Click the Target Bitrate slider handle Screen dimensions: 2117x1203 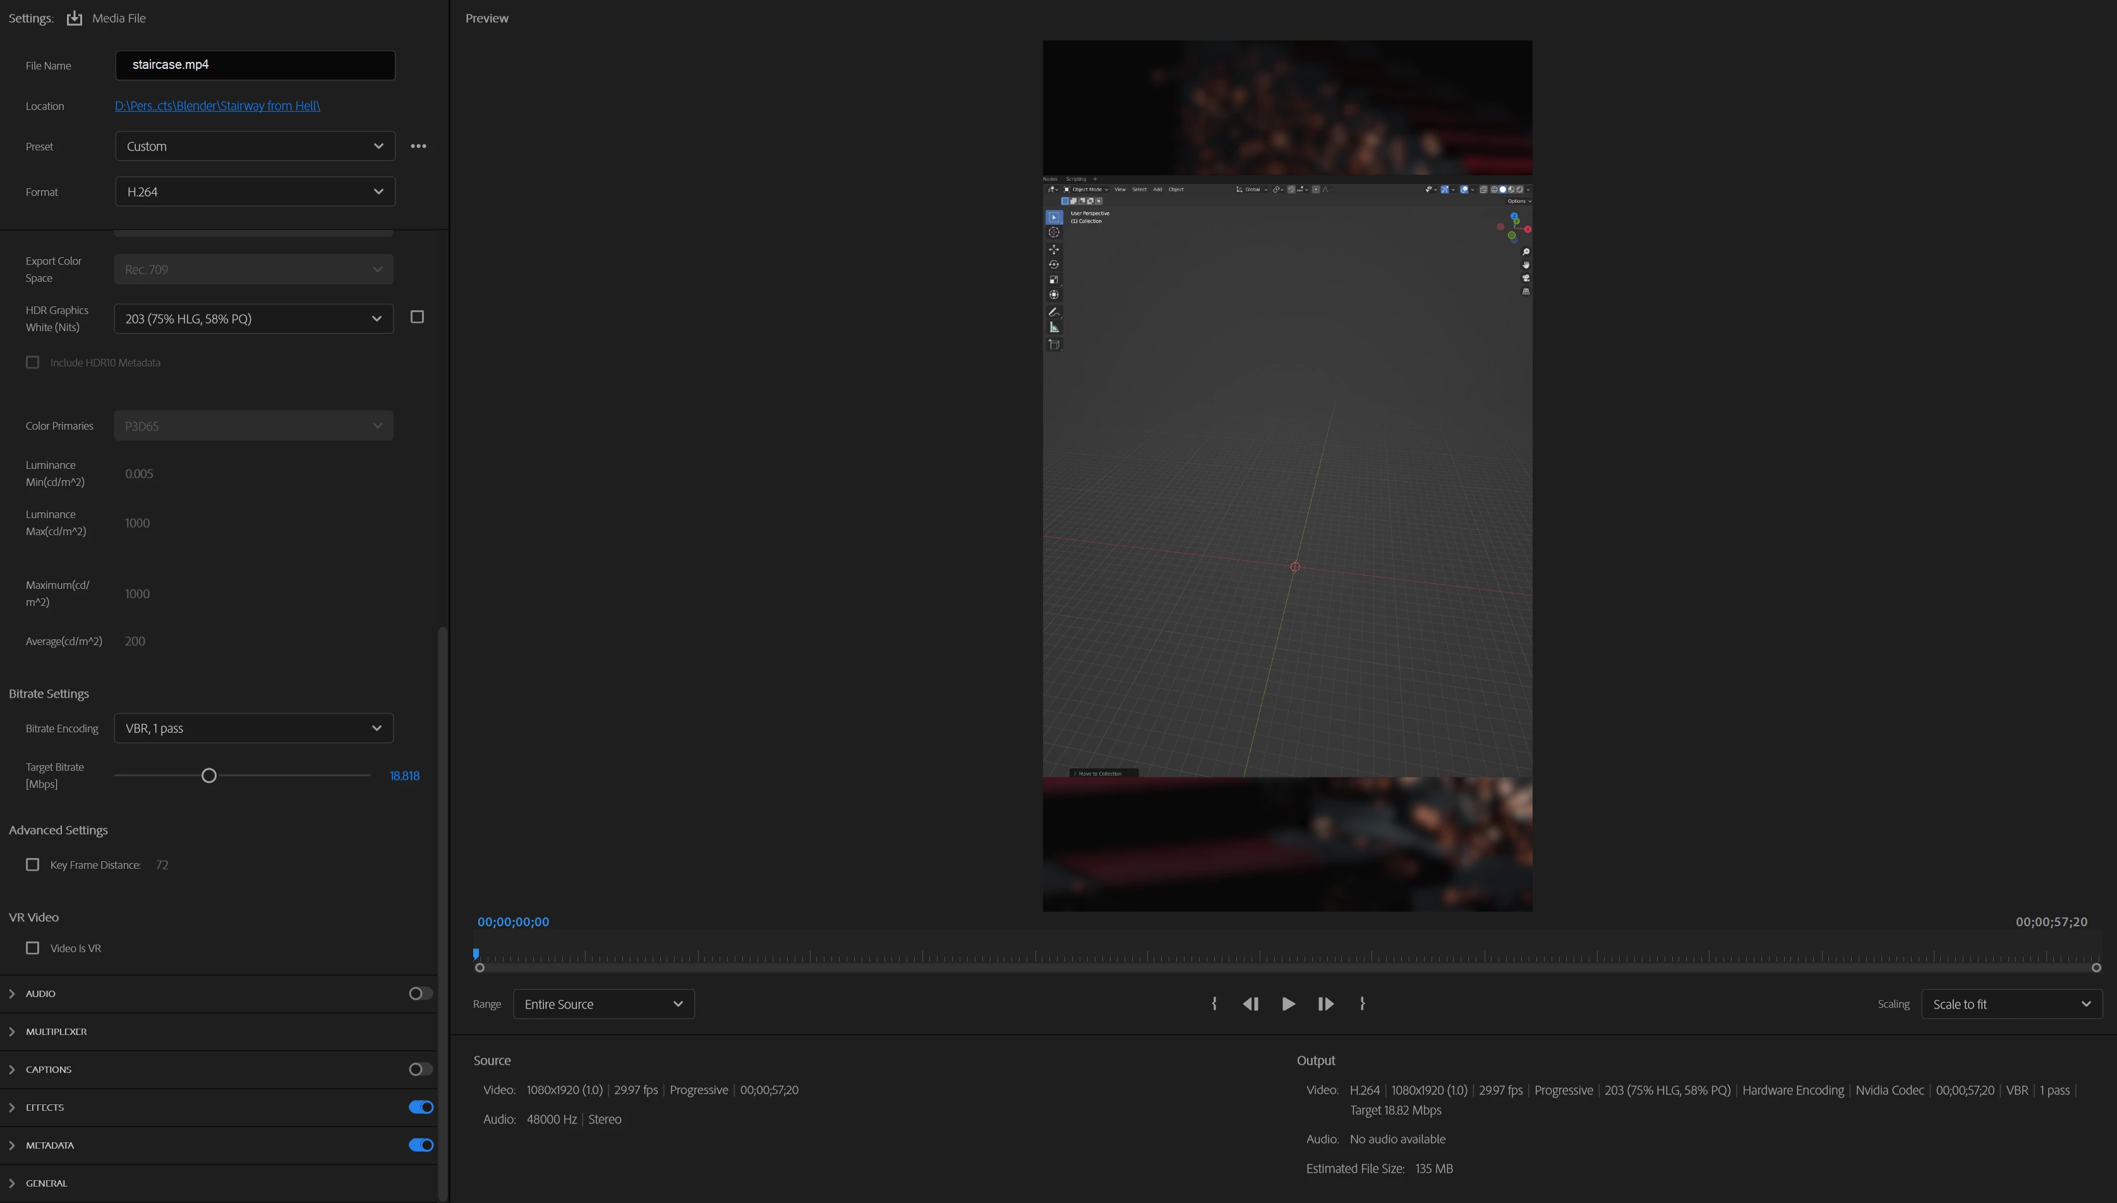pos(209,775)
